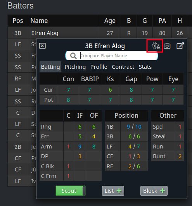Click the DP fielding row label
Image resolution: width=192 pixels, height=206 pixels.
[x=52, y=156]
